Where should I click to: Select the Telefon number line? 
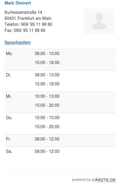[x=28, y=24]
